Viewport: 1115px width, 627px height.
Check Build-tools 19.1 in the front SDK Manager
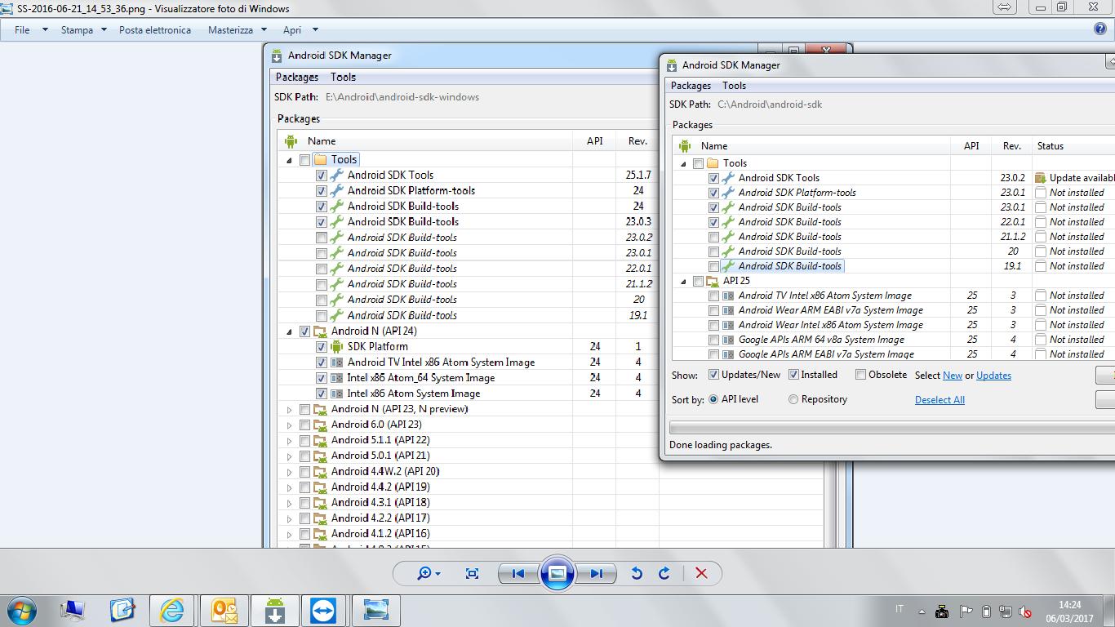(x=714, y=266)
